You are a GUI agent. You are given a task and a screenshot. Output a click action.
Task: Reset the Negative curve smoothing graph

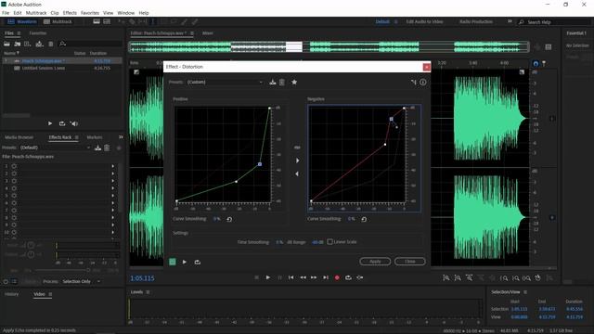coord(364,219)
